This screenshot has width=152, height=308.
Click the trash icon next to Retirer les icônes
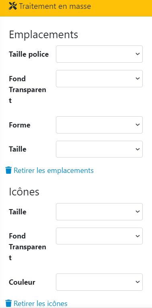(x=8, y=303)
